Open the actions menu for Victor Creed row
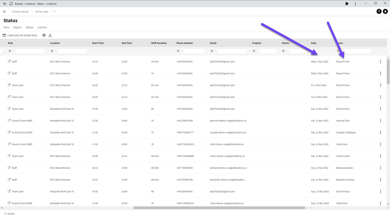The width and height of the screenshot is (390, 217). (380, 156)
